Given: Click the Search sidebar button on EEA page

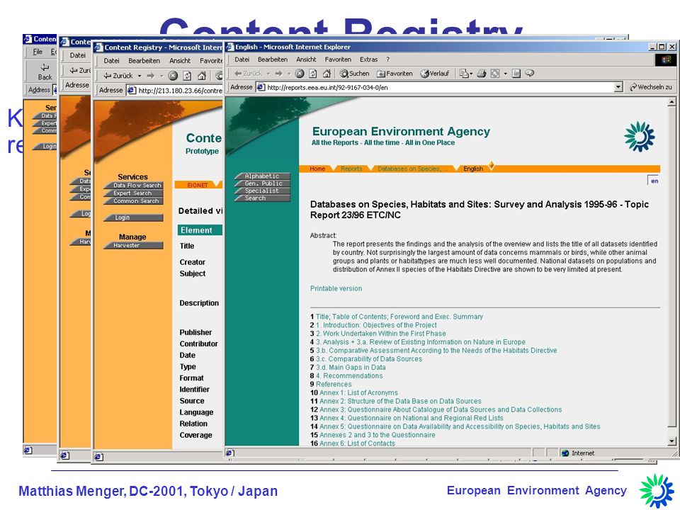Looking at the screenshot, I should pos(262,198).
